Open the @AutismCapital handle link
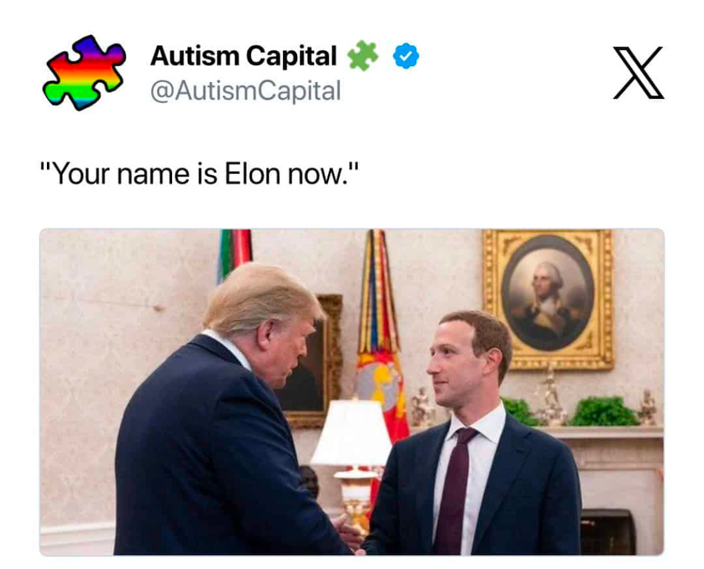Image resolution: width=704 pixels, height=569 pixels. (245, 91)
